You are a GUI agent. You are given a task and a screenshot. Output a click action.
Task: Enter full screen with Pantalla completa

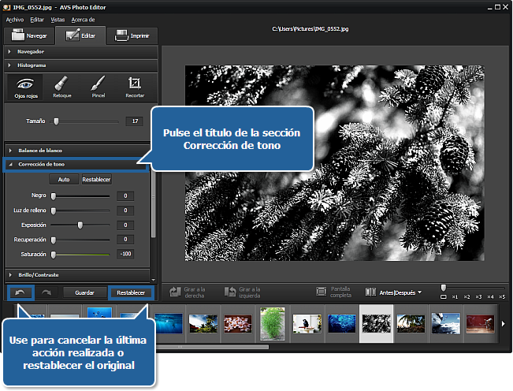pyautogui.click(x=332, y=292)
